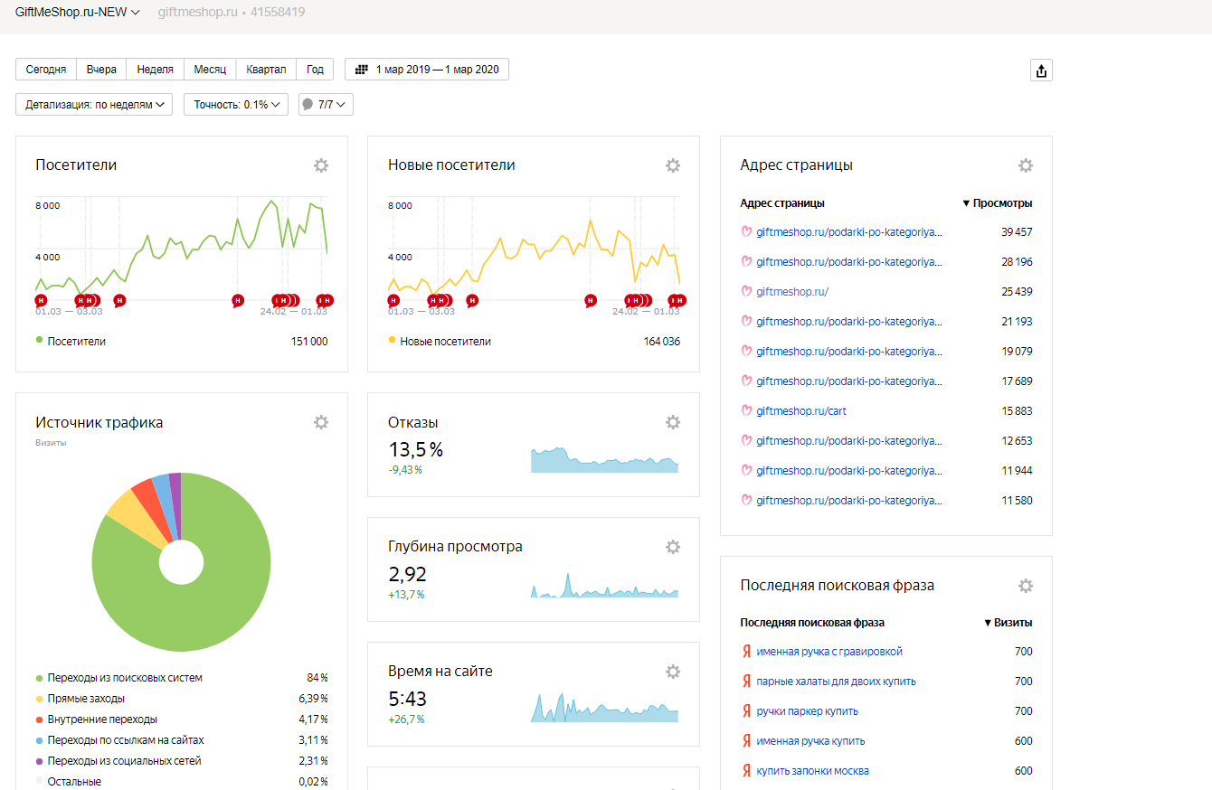Click the 151 000 visitors total

point(308,342)
